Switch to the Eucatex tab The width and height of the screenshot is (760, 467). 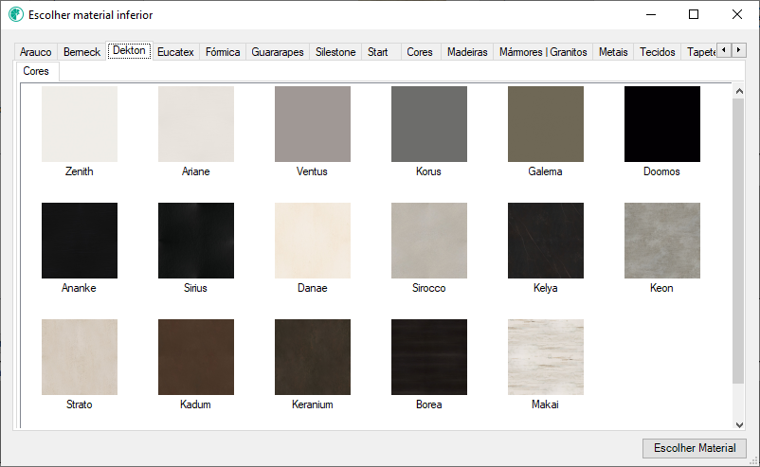[x=175, y=52]
